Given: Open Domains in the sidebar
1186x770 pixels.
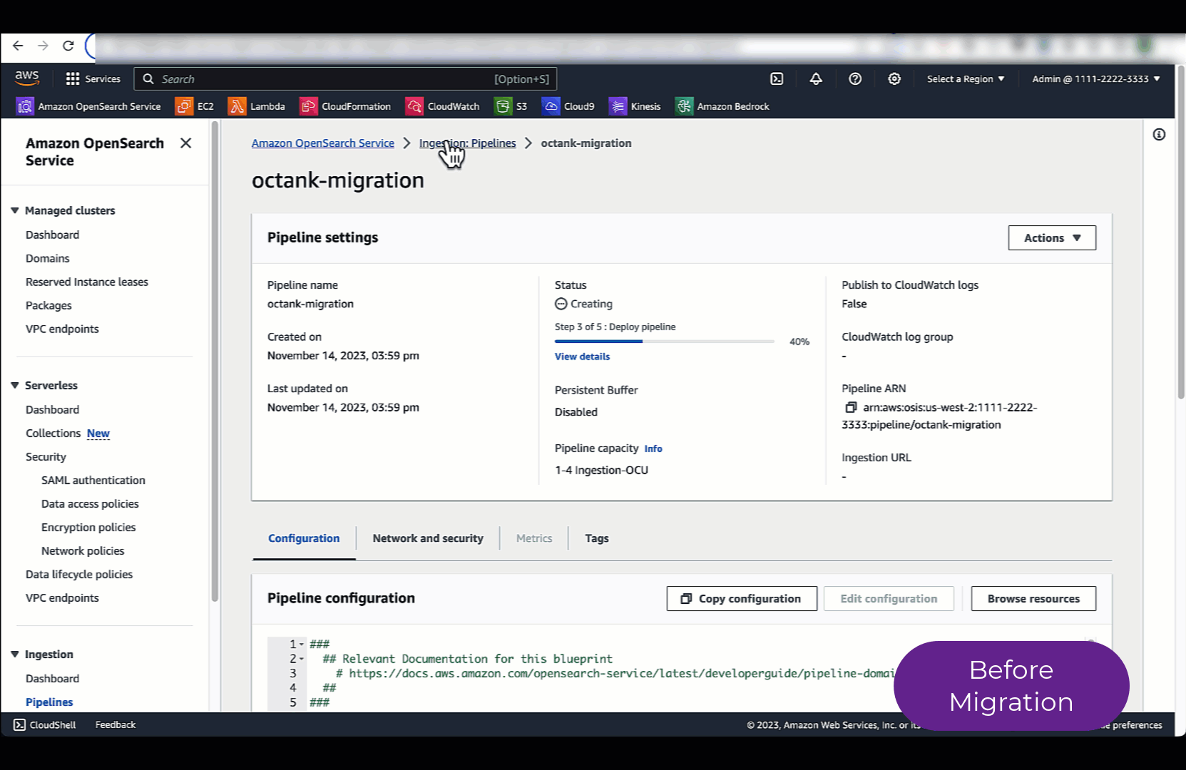Looking at the screenshot, I should pyautogui.click(x=48, y=258).
